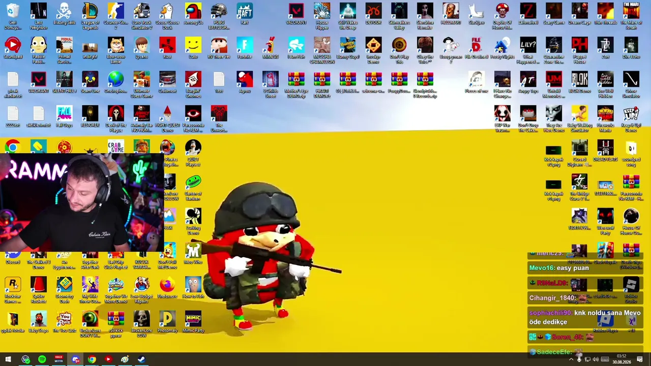Show hidden system tray icons
The width and height of the screenshot is (651, 366).
[x=571, y=359]
